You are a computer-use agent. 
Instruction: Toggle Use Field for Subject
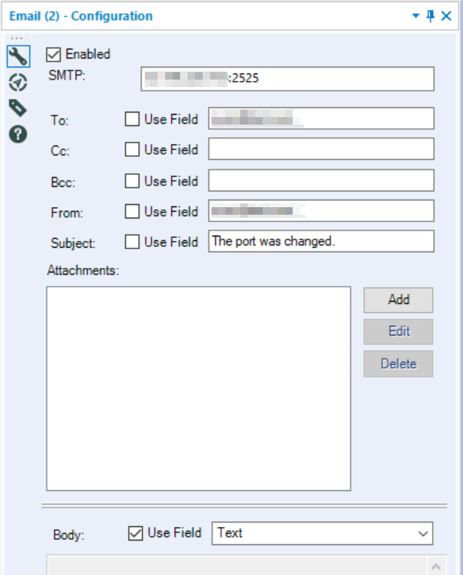pos(132,242)
